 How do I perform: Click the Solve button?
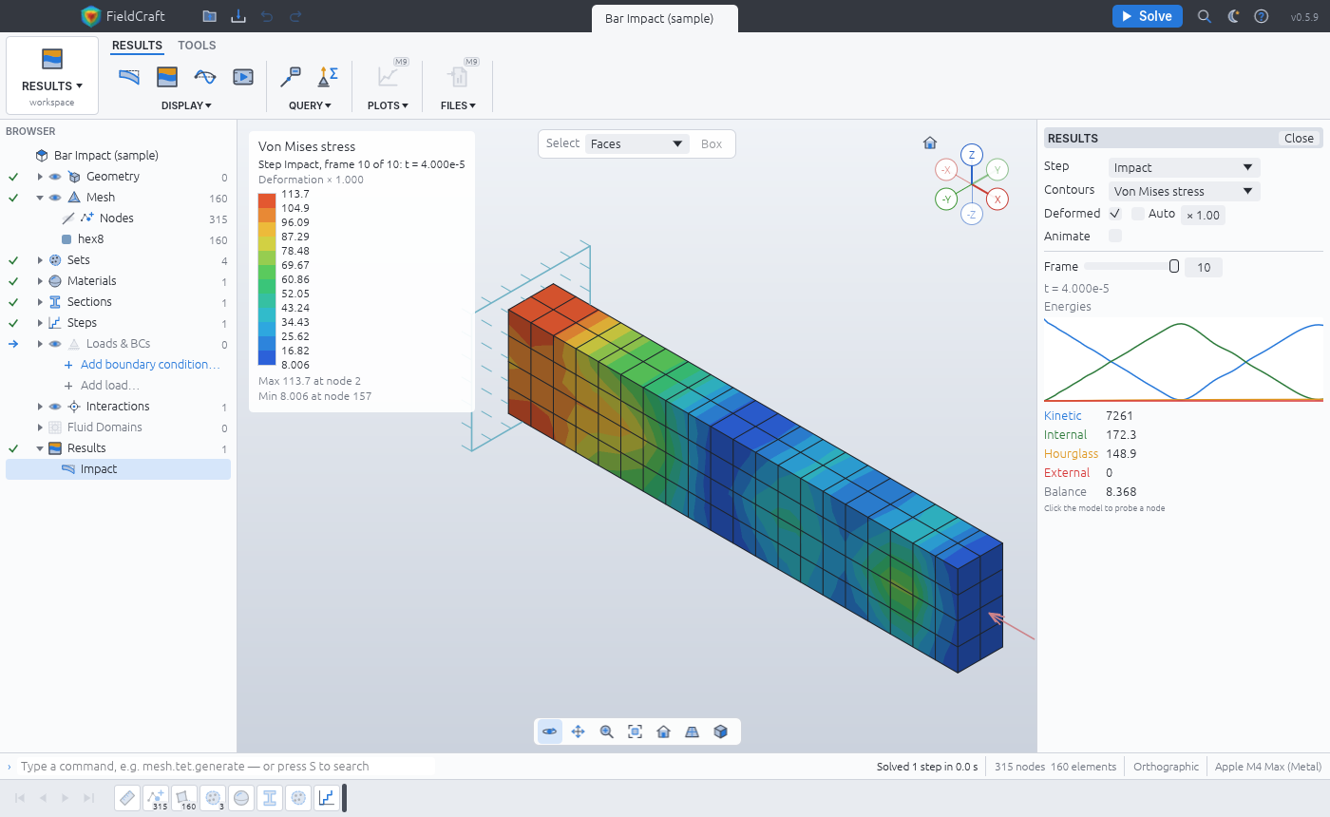coord(1147,16)
